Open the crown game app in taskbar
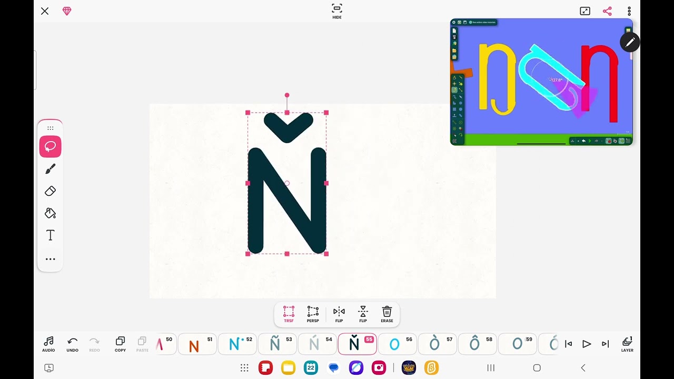This screenshot has height=379, width=674. [x=409, y=367]
